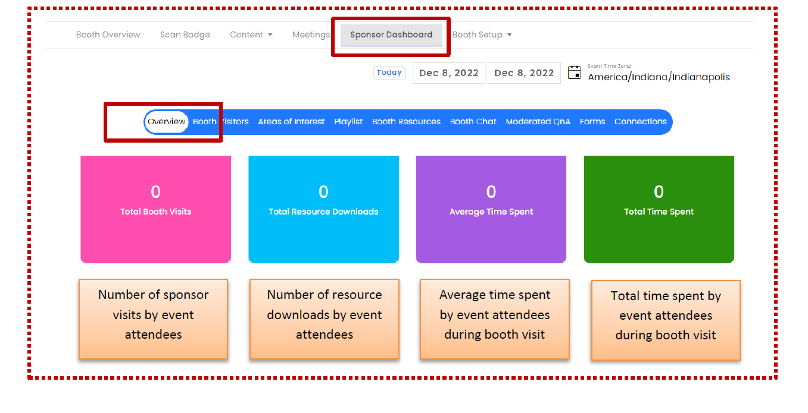The height and width of the screenshot is (413, 808).
Task: Open Areas of Interest section
Action: tap(291, 122)
